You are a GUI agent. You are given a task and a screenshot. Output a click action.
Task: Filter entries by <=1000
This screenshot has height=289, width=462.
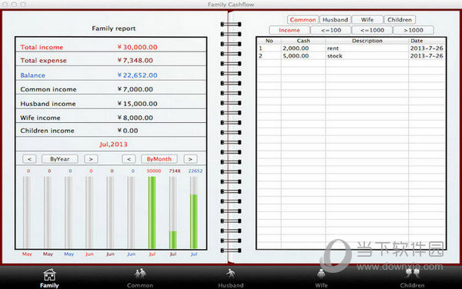[x=372, y=30]
